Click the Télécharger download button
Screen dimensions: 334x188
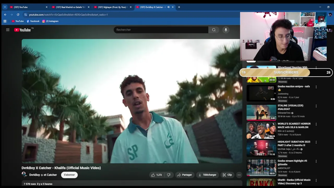click(207, 175)
